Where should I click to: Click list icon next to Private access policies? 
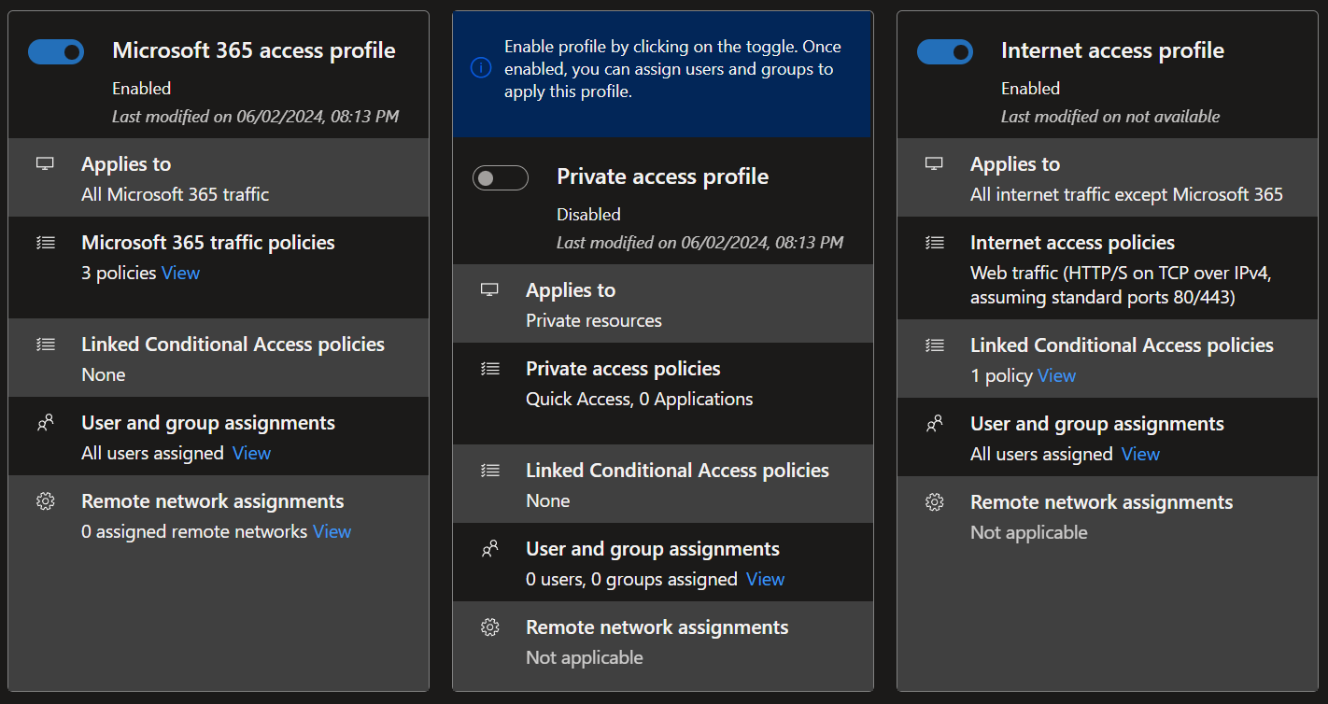point(489,368)
